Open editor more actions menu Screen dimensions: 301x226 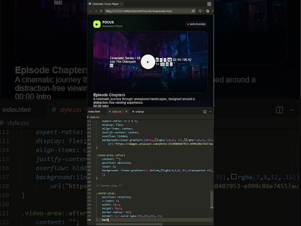click(210, 112)
